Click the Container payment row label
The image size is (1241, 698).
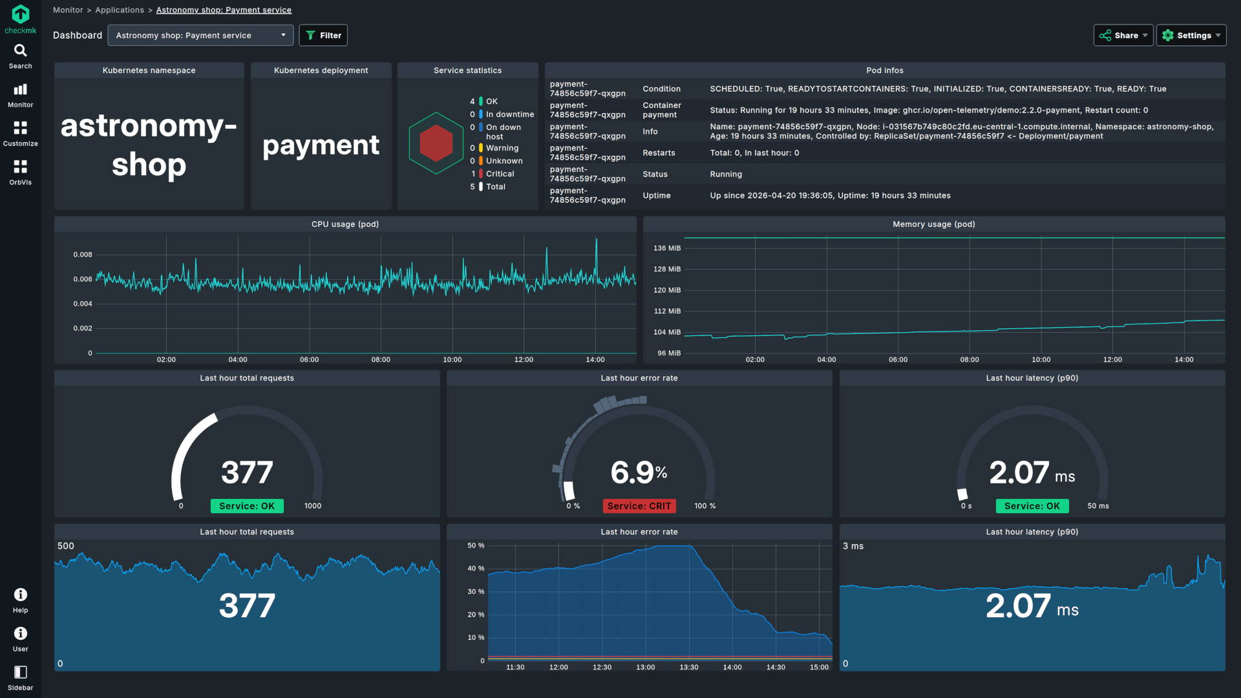(x=662, y=110)
